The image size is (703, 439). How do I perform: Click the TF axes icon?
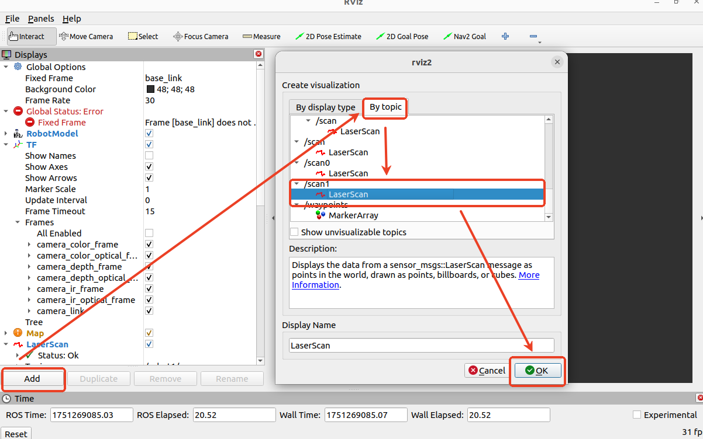pos(18,144)
